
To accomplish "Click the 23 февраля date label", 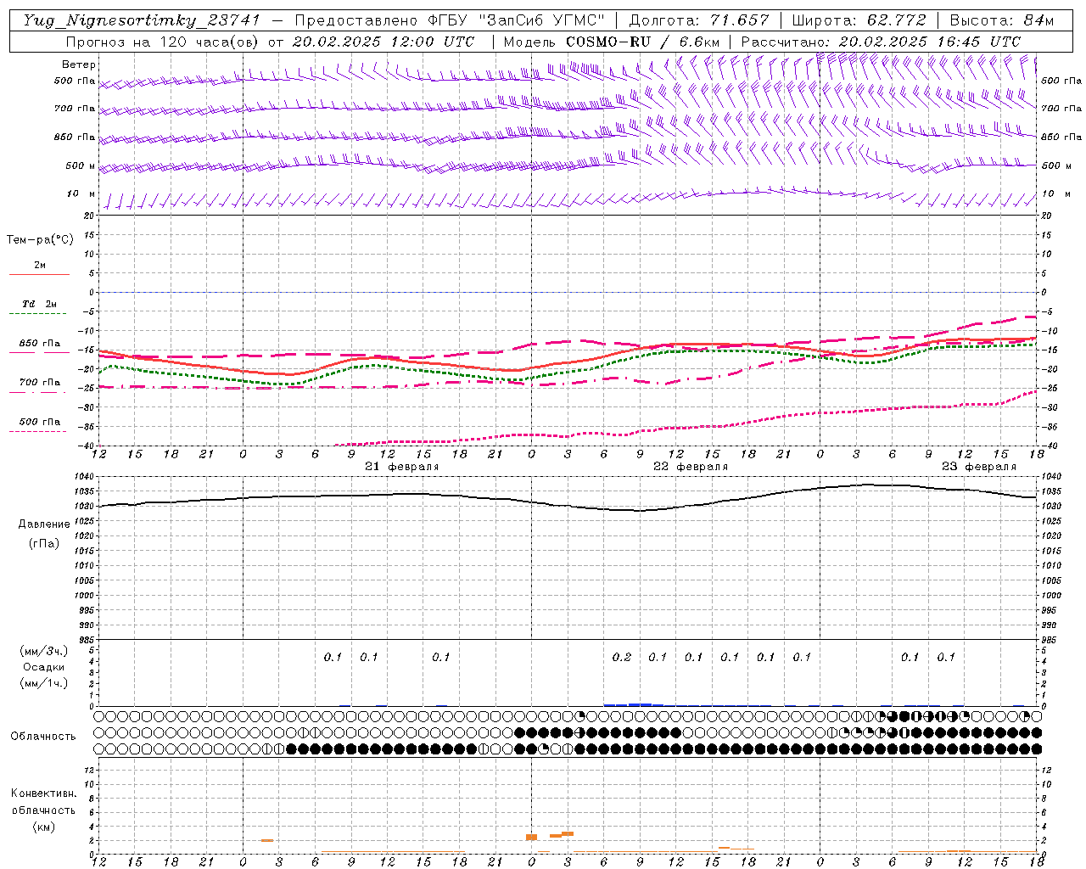I will pyautogui.click(x=979, y=467).
